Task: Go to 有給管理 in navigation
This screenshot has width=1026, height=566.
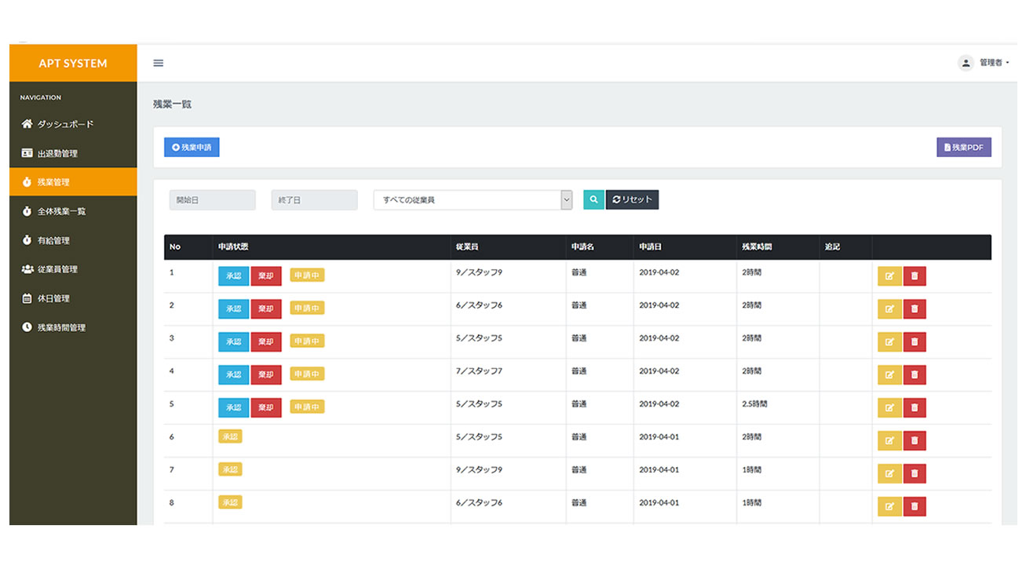Action: [53, 240]
